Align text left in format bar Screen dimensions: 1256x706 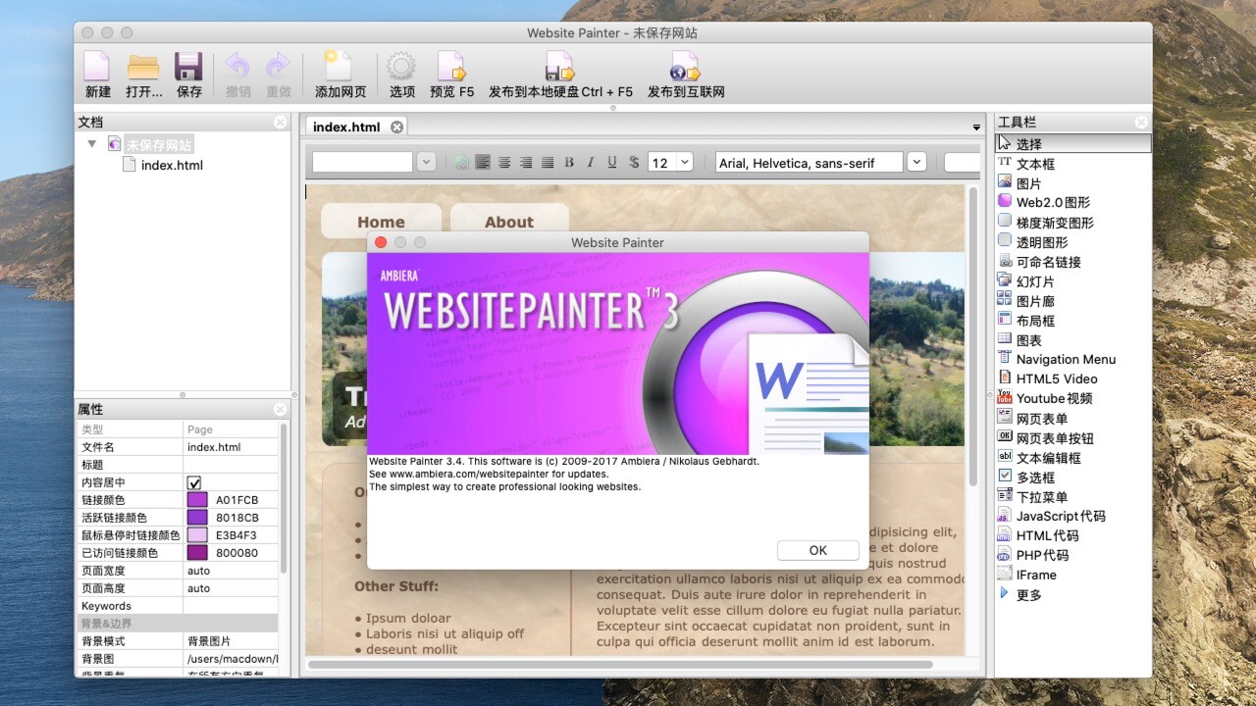pyautogui.click(x=483, y=163)
